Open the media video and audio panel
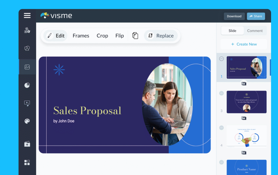 point(27,103)
